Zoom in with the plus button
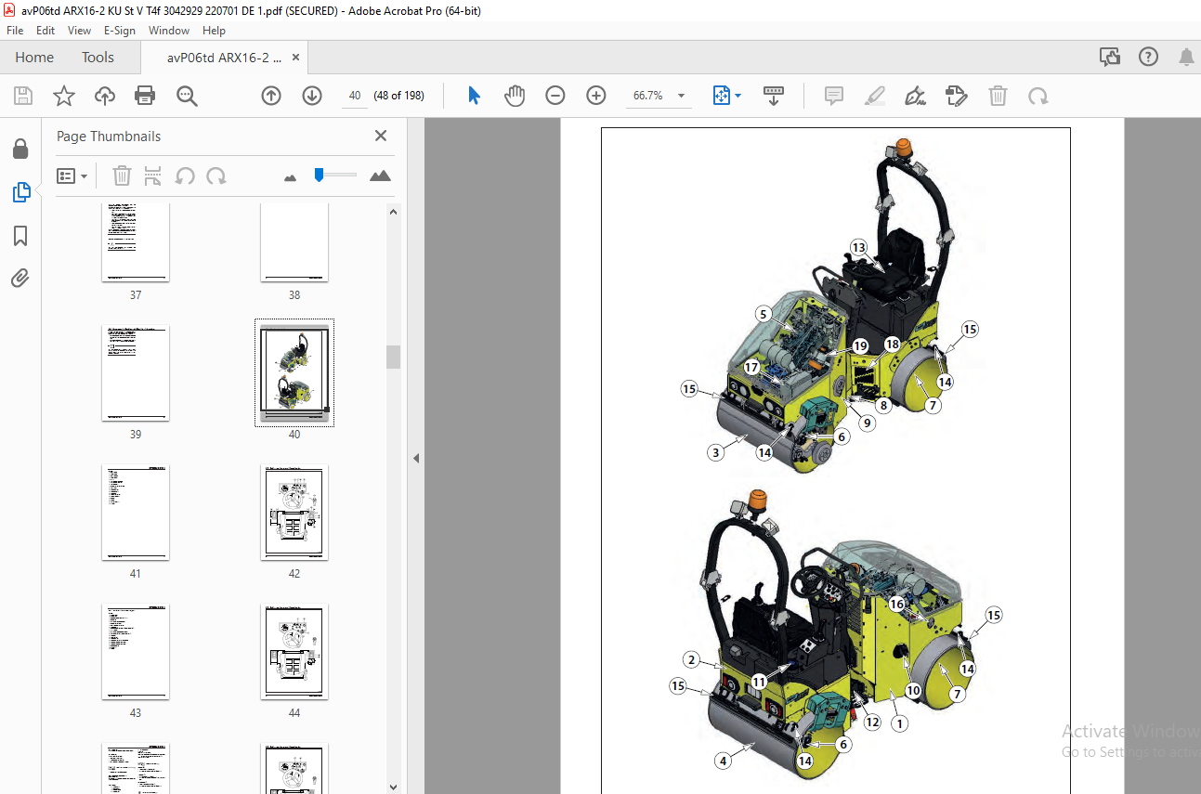 [x=596, y=96]
